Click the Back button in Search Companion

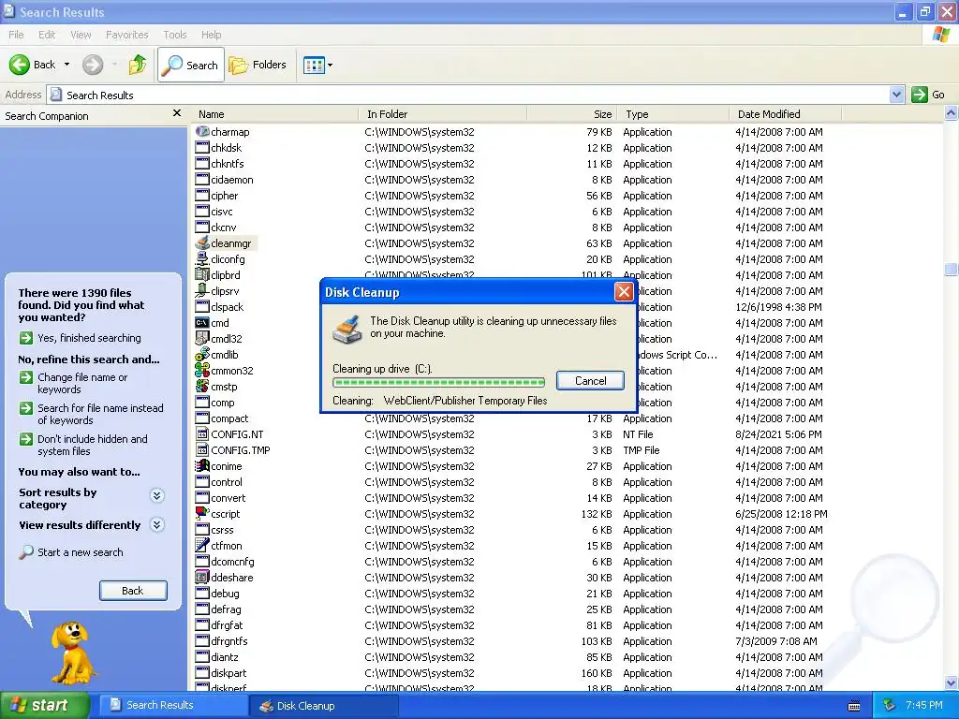coord(133,591)
